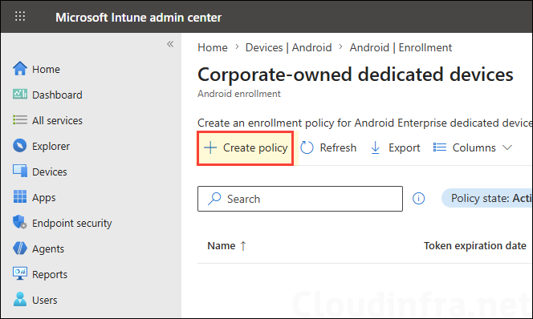Select Apps in the sidebar
The height and width of the screenshot is (319, 533).
tap(44, 198)
